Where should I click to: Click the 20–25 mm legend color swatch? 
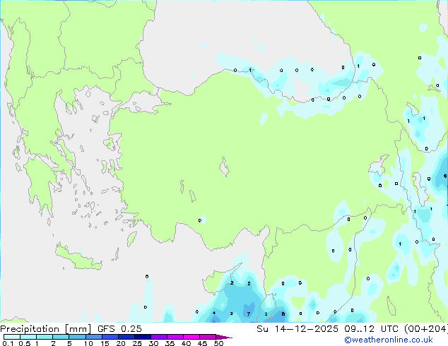[x=126, y=337]
